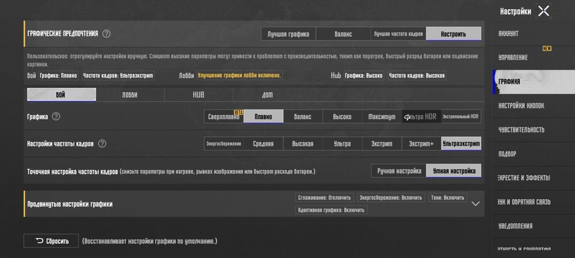Set graphics quality to Максимум
The height and width of the screenshot is (258, 575).
[382, 116]
